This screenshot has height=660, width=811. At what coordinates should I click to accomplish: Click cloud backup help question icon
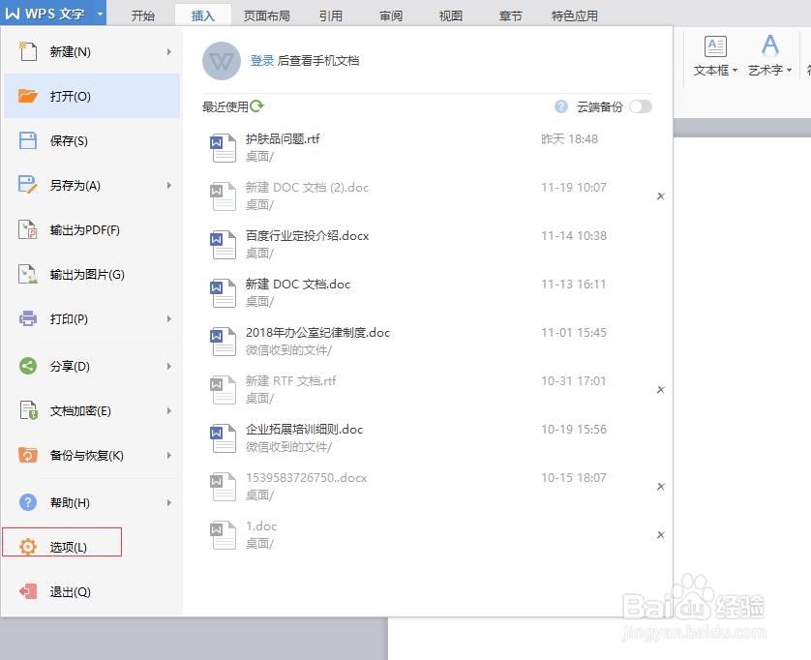coord(561,106)
